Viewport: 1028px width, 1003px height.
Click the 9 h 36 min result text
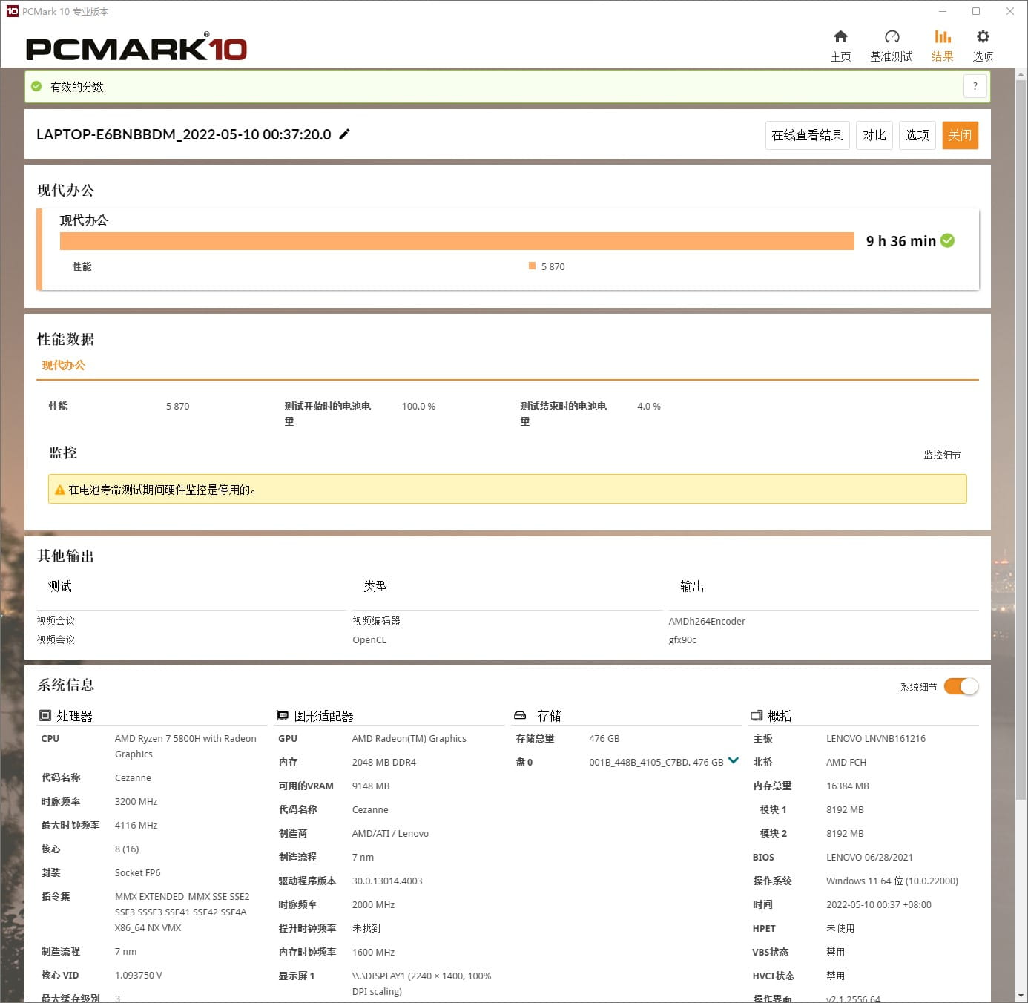click(900, 241)
